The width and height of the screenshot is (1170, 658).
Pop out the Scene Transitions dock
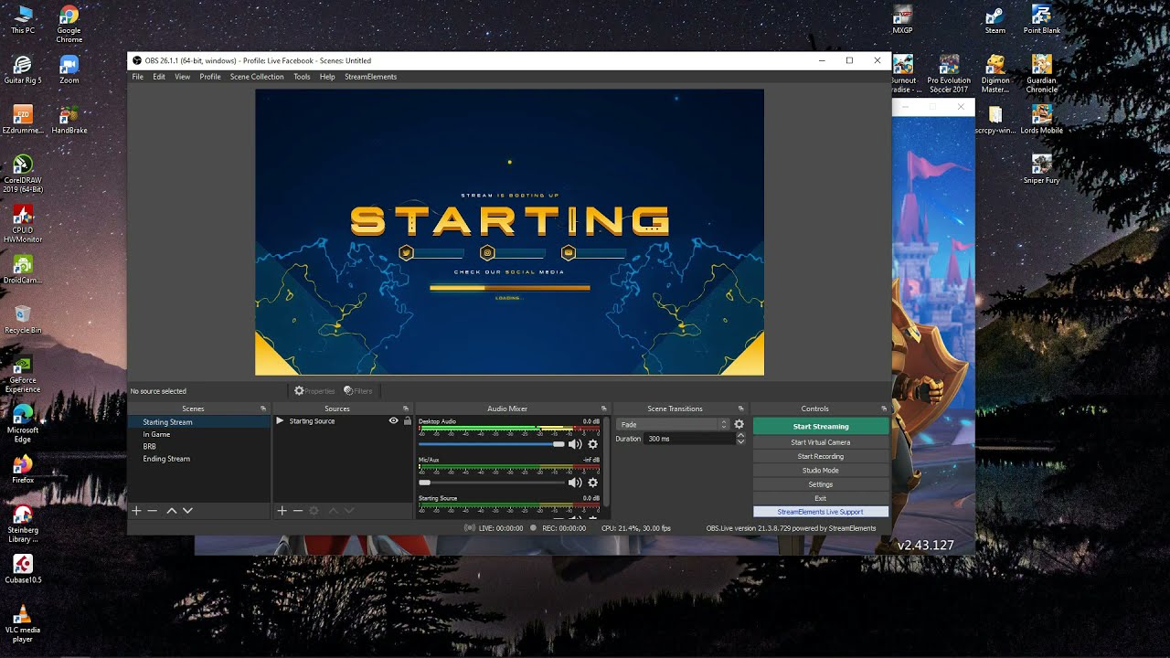[741, 409]
